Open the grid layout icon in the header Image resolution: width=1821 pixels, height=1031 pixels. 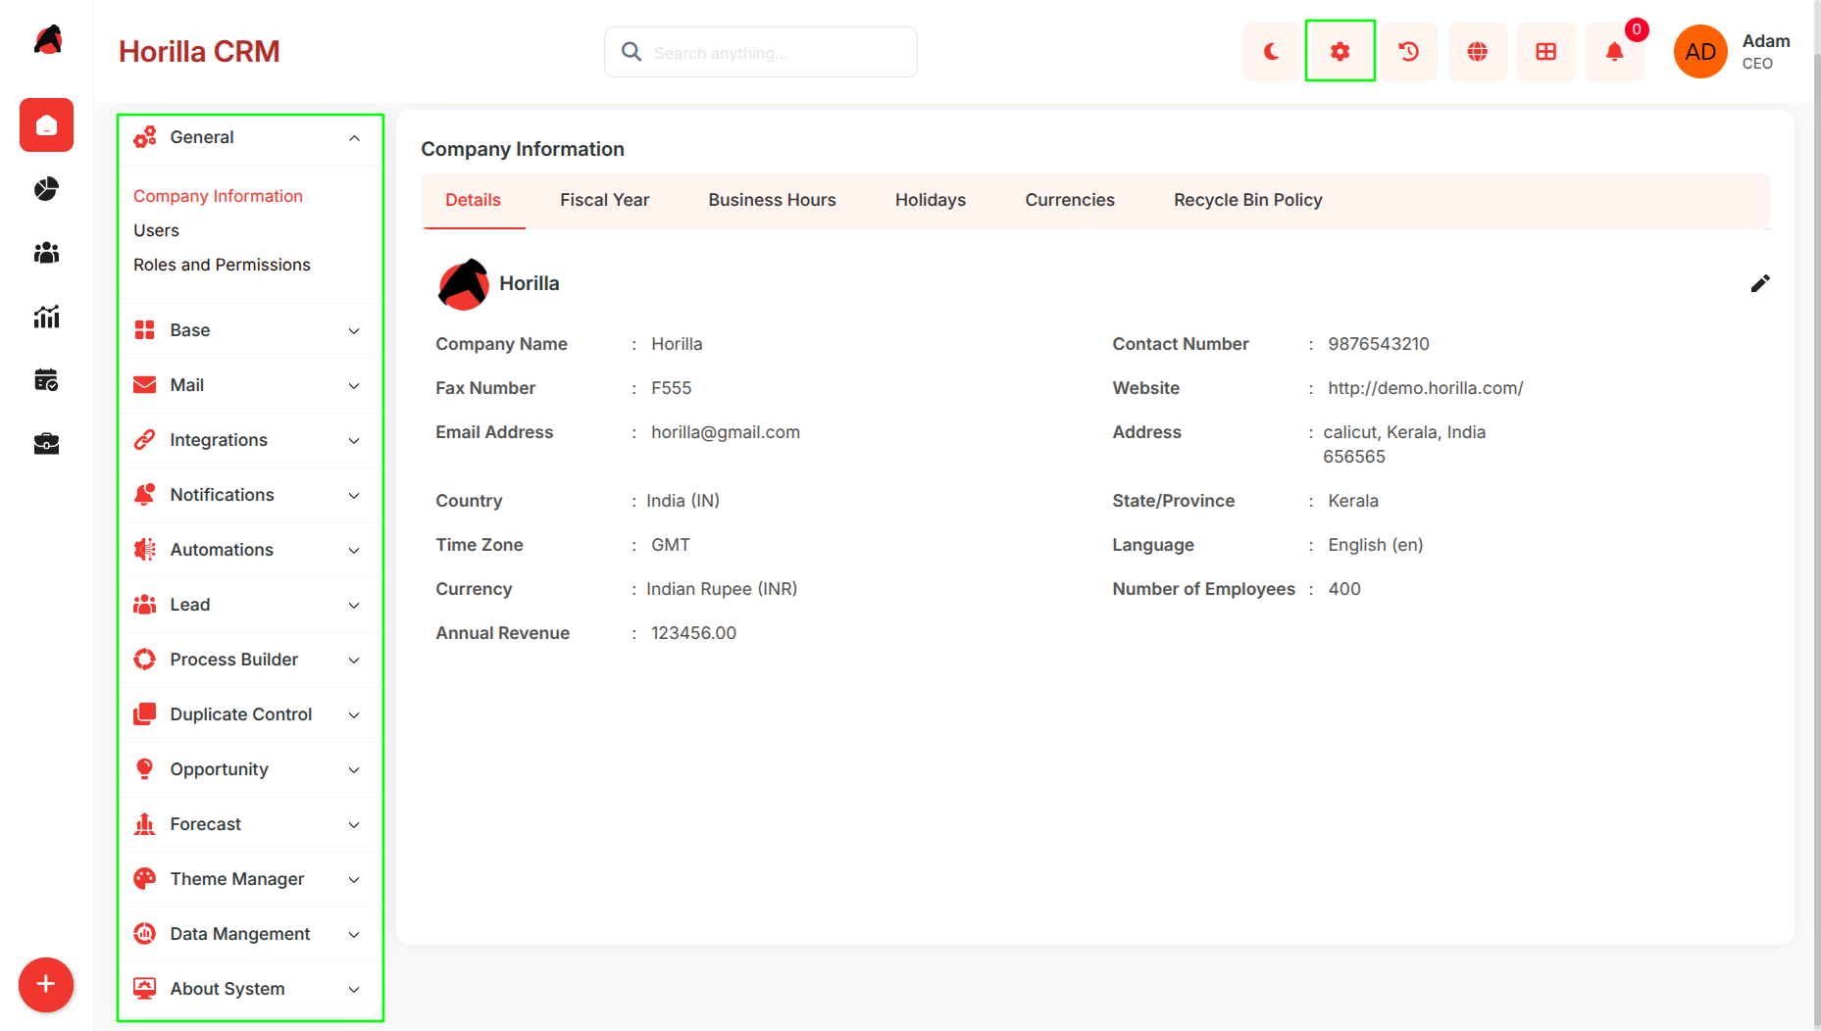coord(1546,52)
